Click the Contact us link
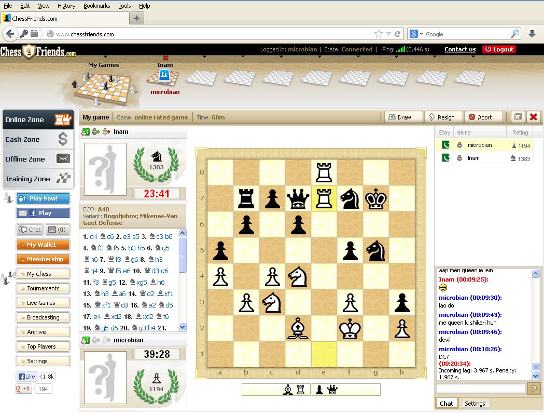This screenshot has height=414, width=544. [459, 49]
